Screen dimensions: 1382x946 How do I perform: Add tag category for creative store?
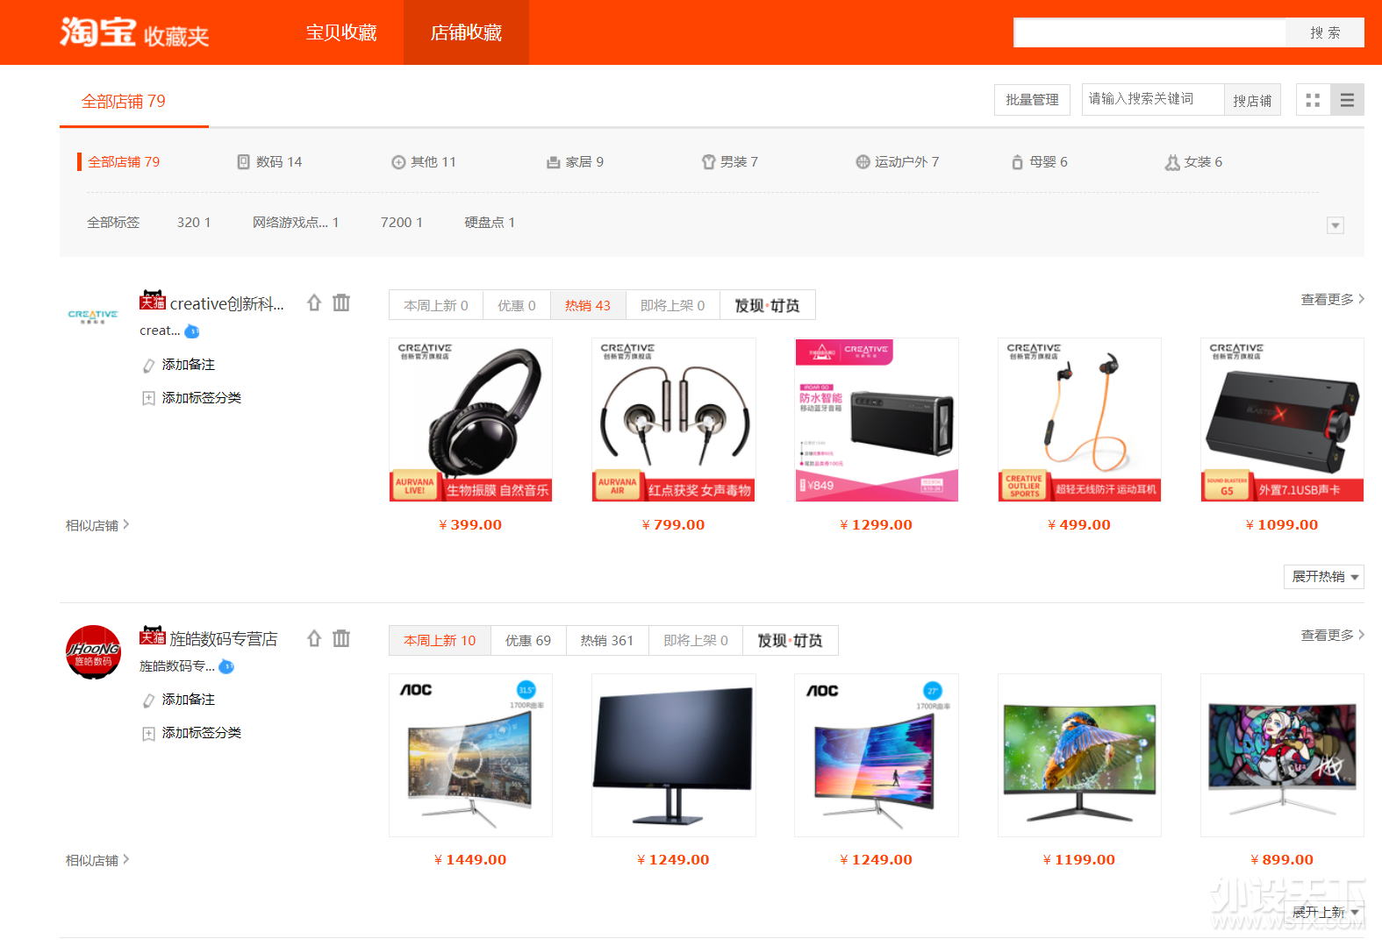coord(192,398)
